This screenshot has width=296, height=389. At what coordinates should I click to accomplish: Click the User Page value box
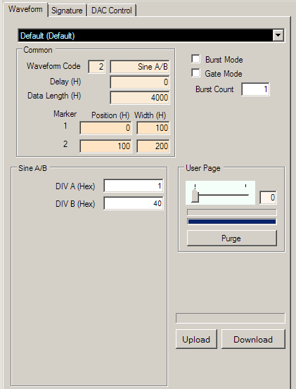pyautogui.click(x=268, y=198)
